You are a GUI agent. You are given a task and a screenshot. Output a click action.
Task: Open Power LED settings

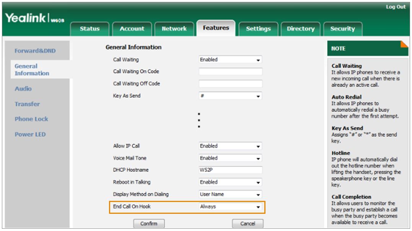click(30, 134)
